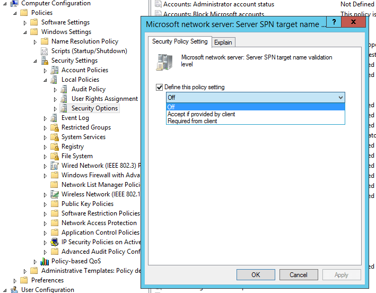Uncheck Define this policy setting

point(159,87)
